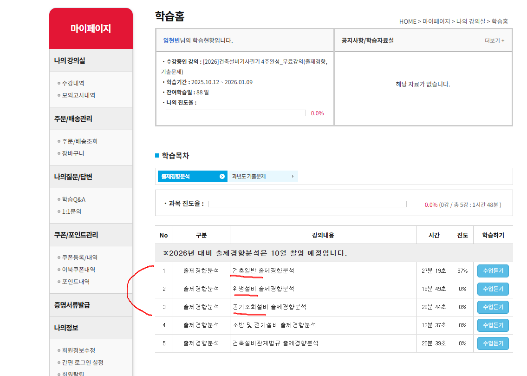Open 모의고사내역 in the sidebar

point(78,95)
